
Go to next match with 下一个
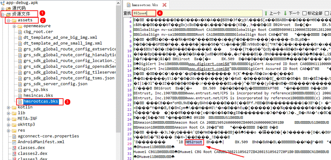294,13
